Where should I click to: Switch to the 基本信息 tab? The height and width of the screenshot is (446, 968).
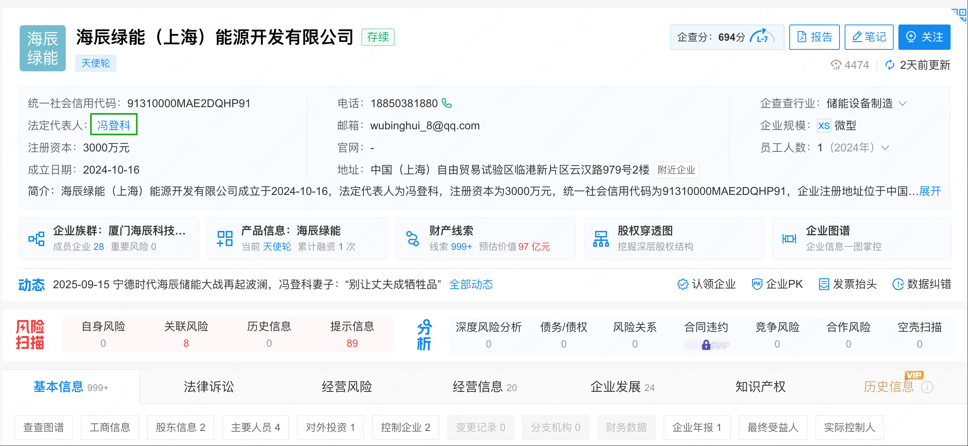(71, 387)
